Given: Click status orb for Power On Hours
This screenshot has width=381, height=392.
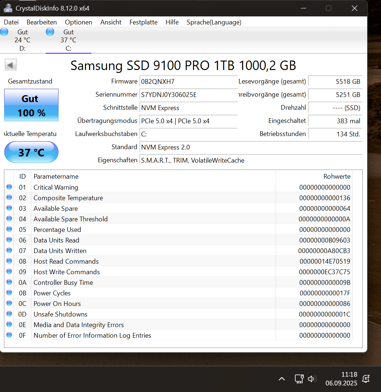Looking at the screenshot, I should point(9,303).
